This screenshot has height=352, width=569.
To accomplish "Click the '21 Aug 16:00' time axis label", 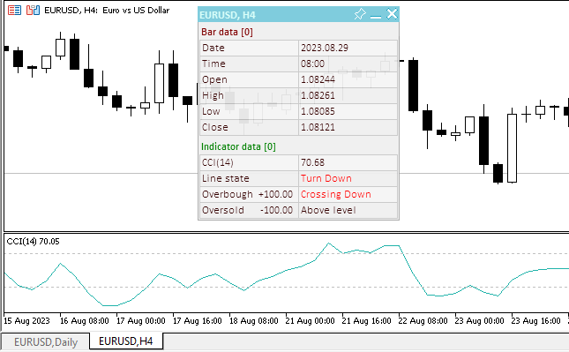I will point(366,321).
